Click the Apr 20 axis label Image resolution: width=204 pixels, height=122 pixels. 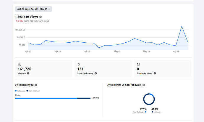pos(28,52)
